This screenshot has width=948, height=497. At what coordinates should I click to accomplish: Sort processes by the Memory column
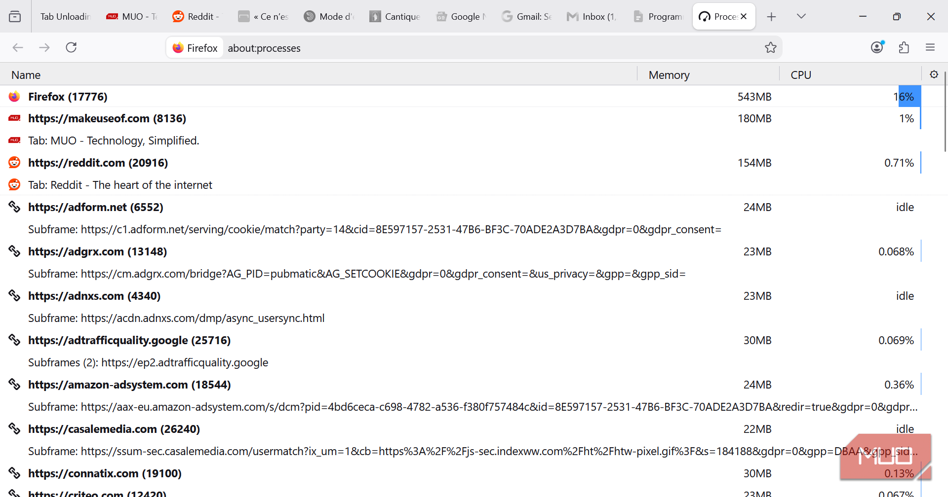pos(708,74)
